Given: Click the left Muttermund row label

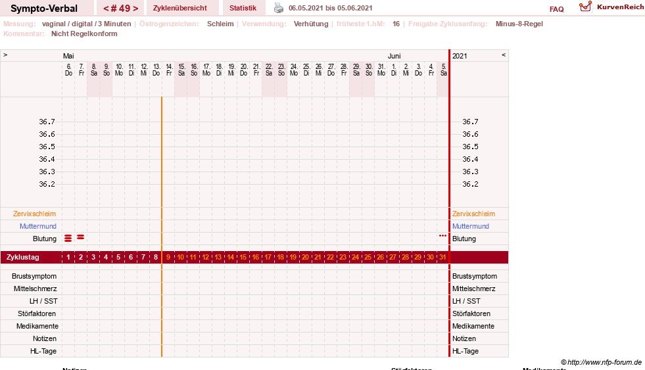Looking at the screenshot, I should click(38, 226).
